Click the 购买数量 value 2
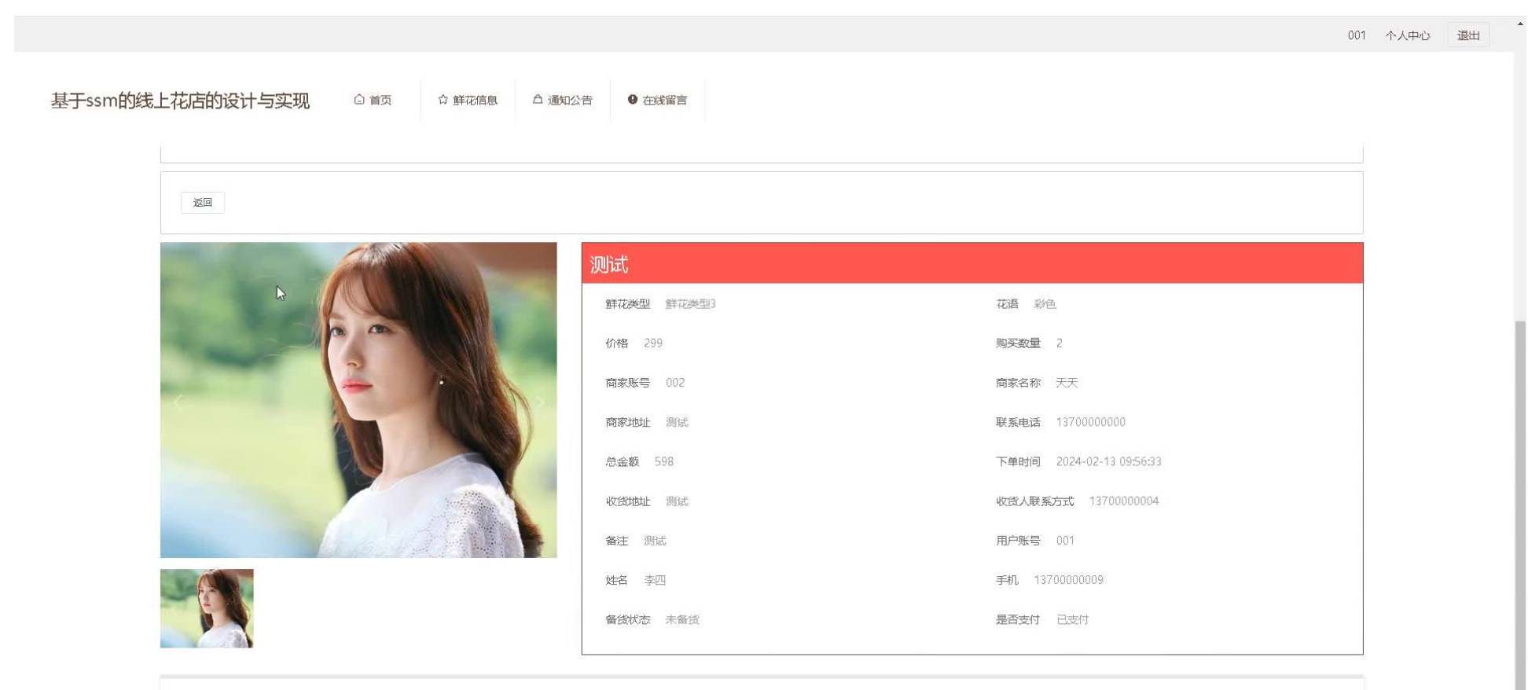The image size is (1528, 690). [x=1060, y=343]
